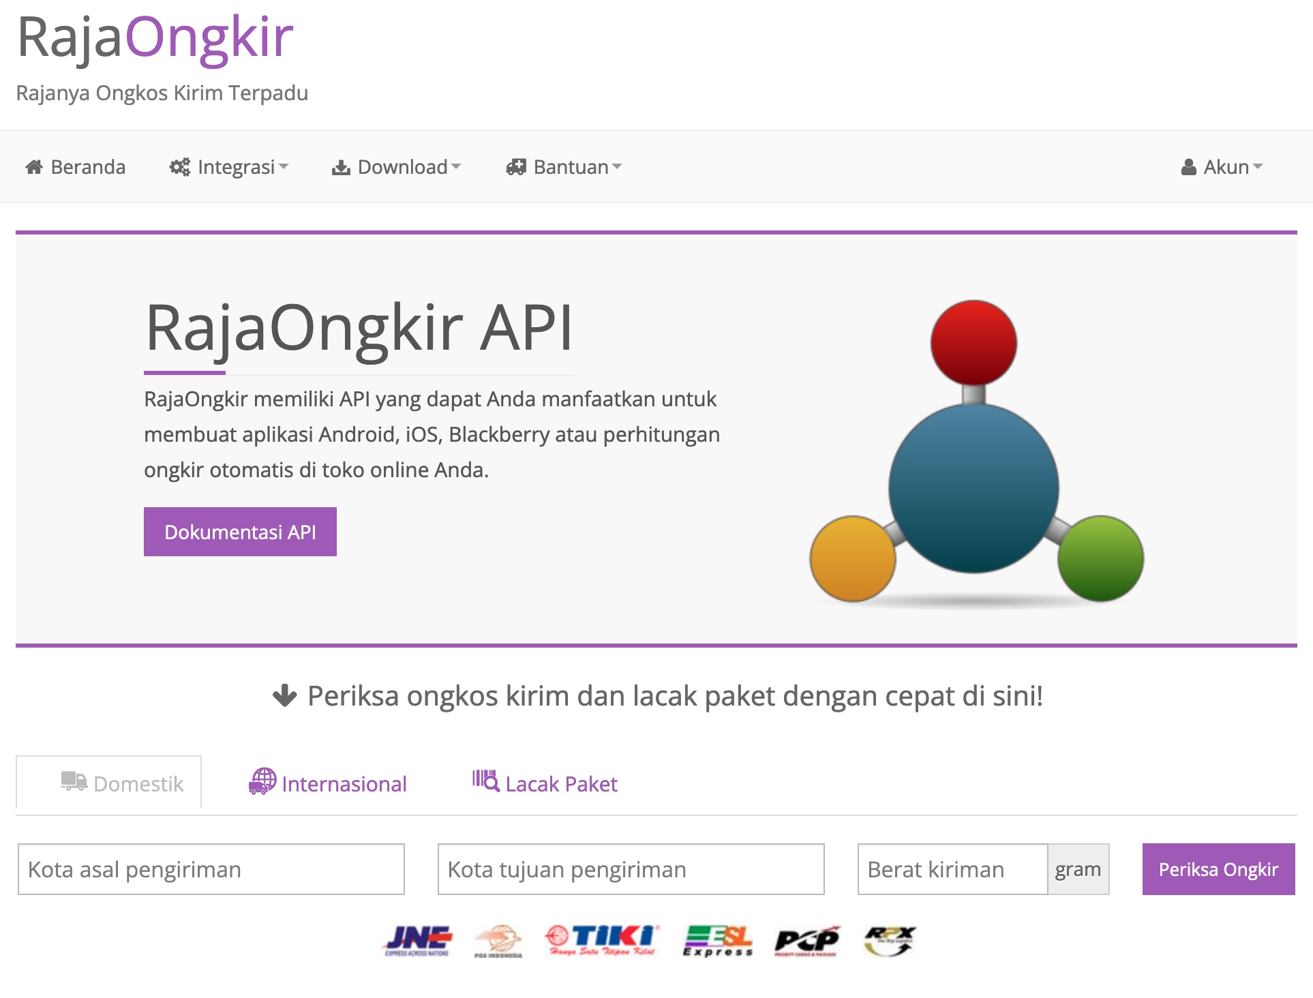Image resolution: width=1313 pixels, height=998 pixels.
Task: Click the RPX courier logo
Action: (890, 941)
